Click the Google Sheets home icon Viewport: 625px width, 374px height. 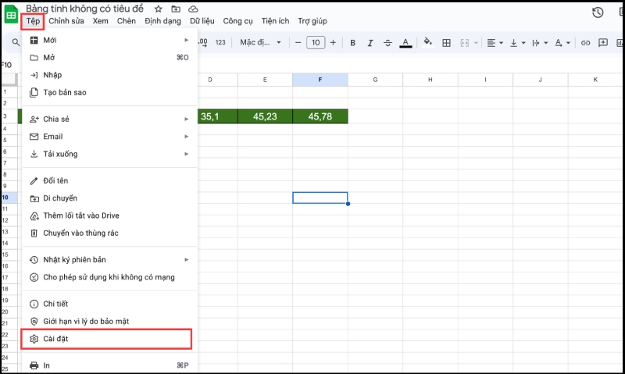click(11, 14)
